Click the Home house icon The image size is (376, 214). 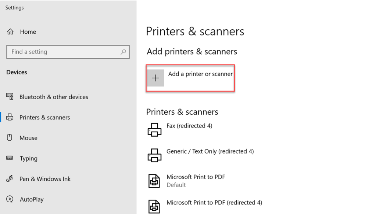tap(10, 32)
